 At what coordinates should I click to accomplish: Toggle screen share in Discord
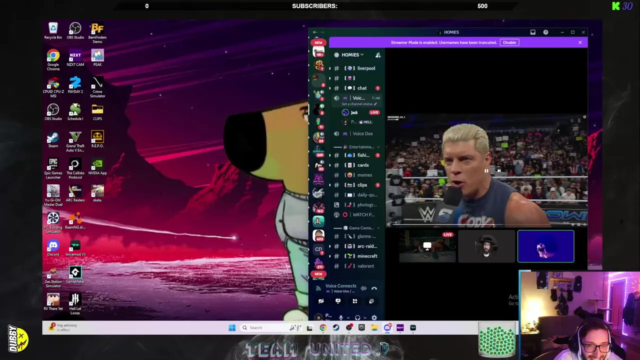pyautogui.click(x=338, y=301)
